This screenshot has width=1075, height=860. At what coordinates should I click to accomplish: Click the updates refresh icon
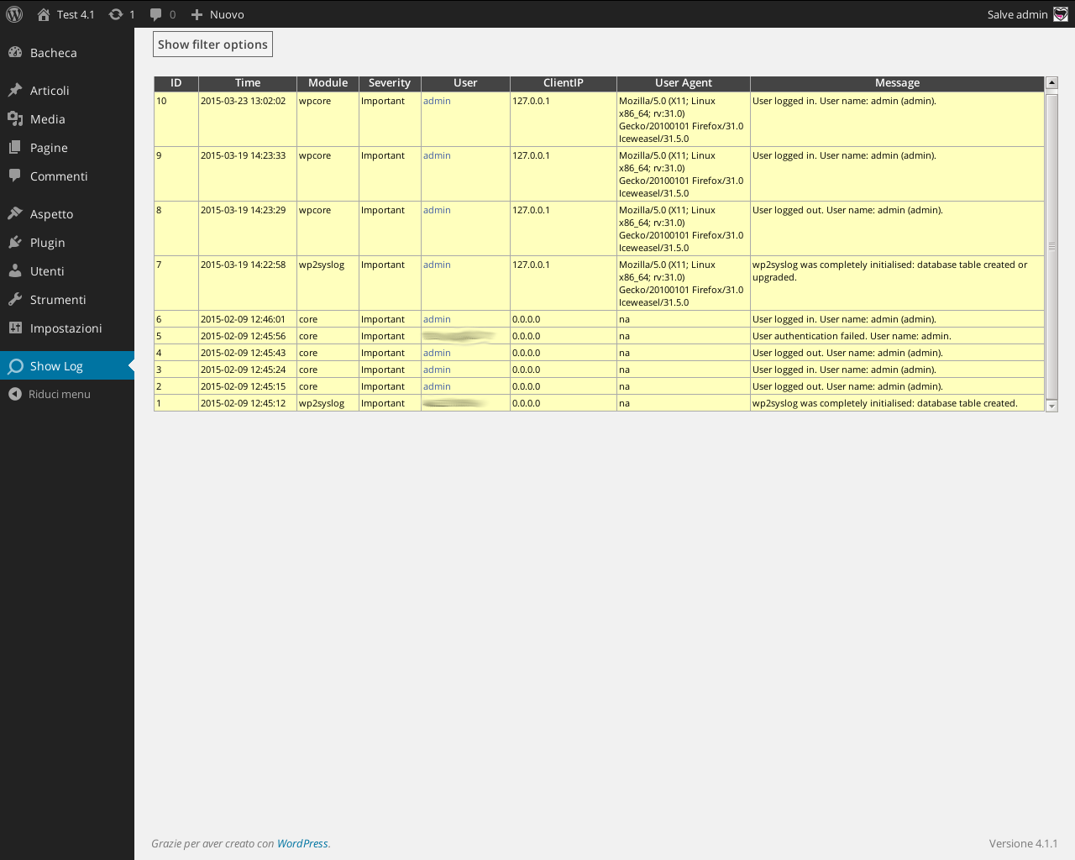pyautogui.click(x=116, y=14)
